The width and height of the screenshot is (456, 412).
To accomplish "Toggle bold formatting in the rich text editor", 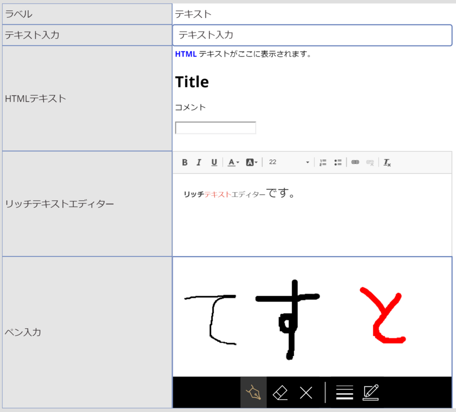I will point(185,162).
